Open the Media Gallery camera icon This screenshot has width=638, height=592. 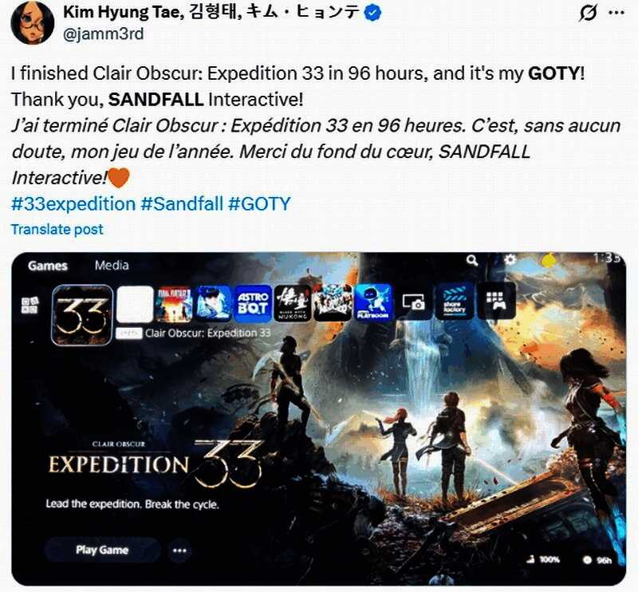(413, 302)
